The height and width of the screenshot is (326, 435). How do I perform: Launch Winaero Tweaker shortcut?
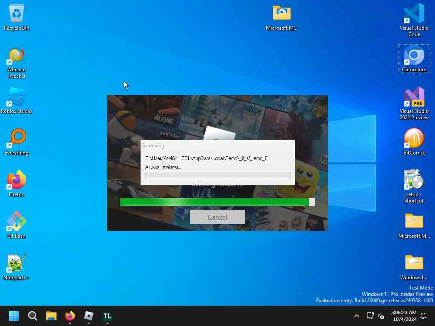coord(17,63)
